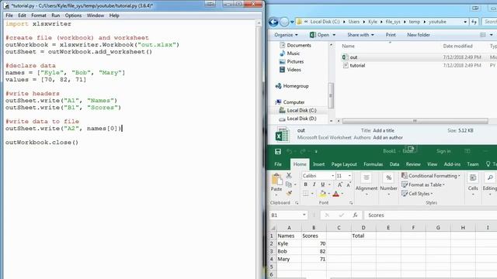The width and height of the screenshot is (497, 279).
Task: Click the red Font Color icon
Action: (x=336, y=194)
